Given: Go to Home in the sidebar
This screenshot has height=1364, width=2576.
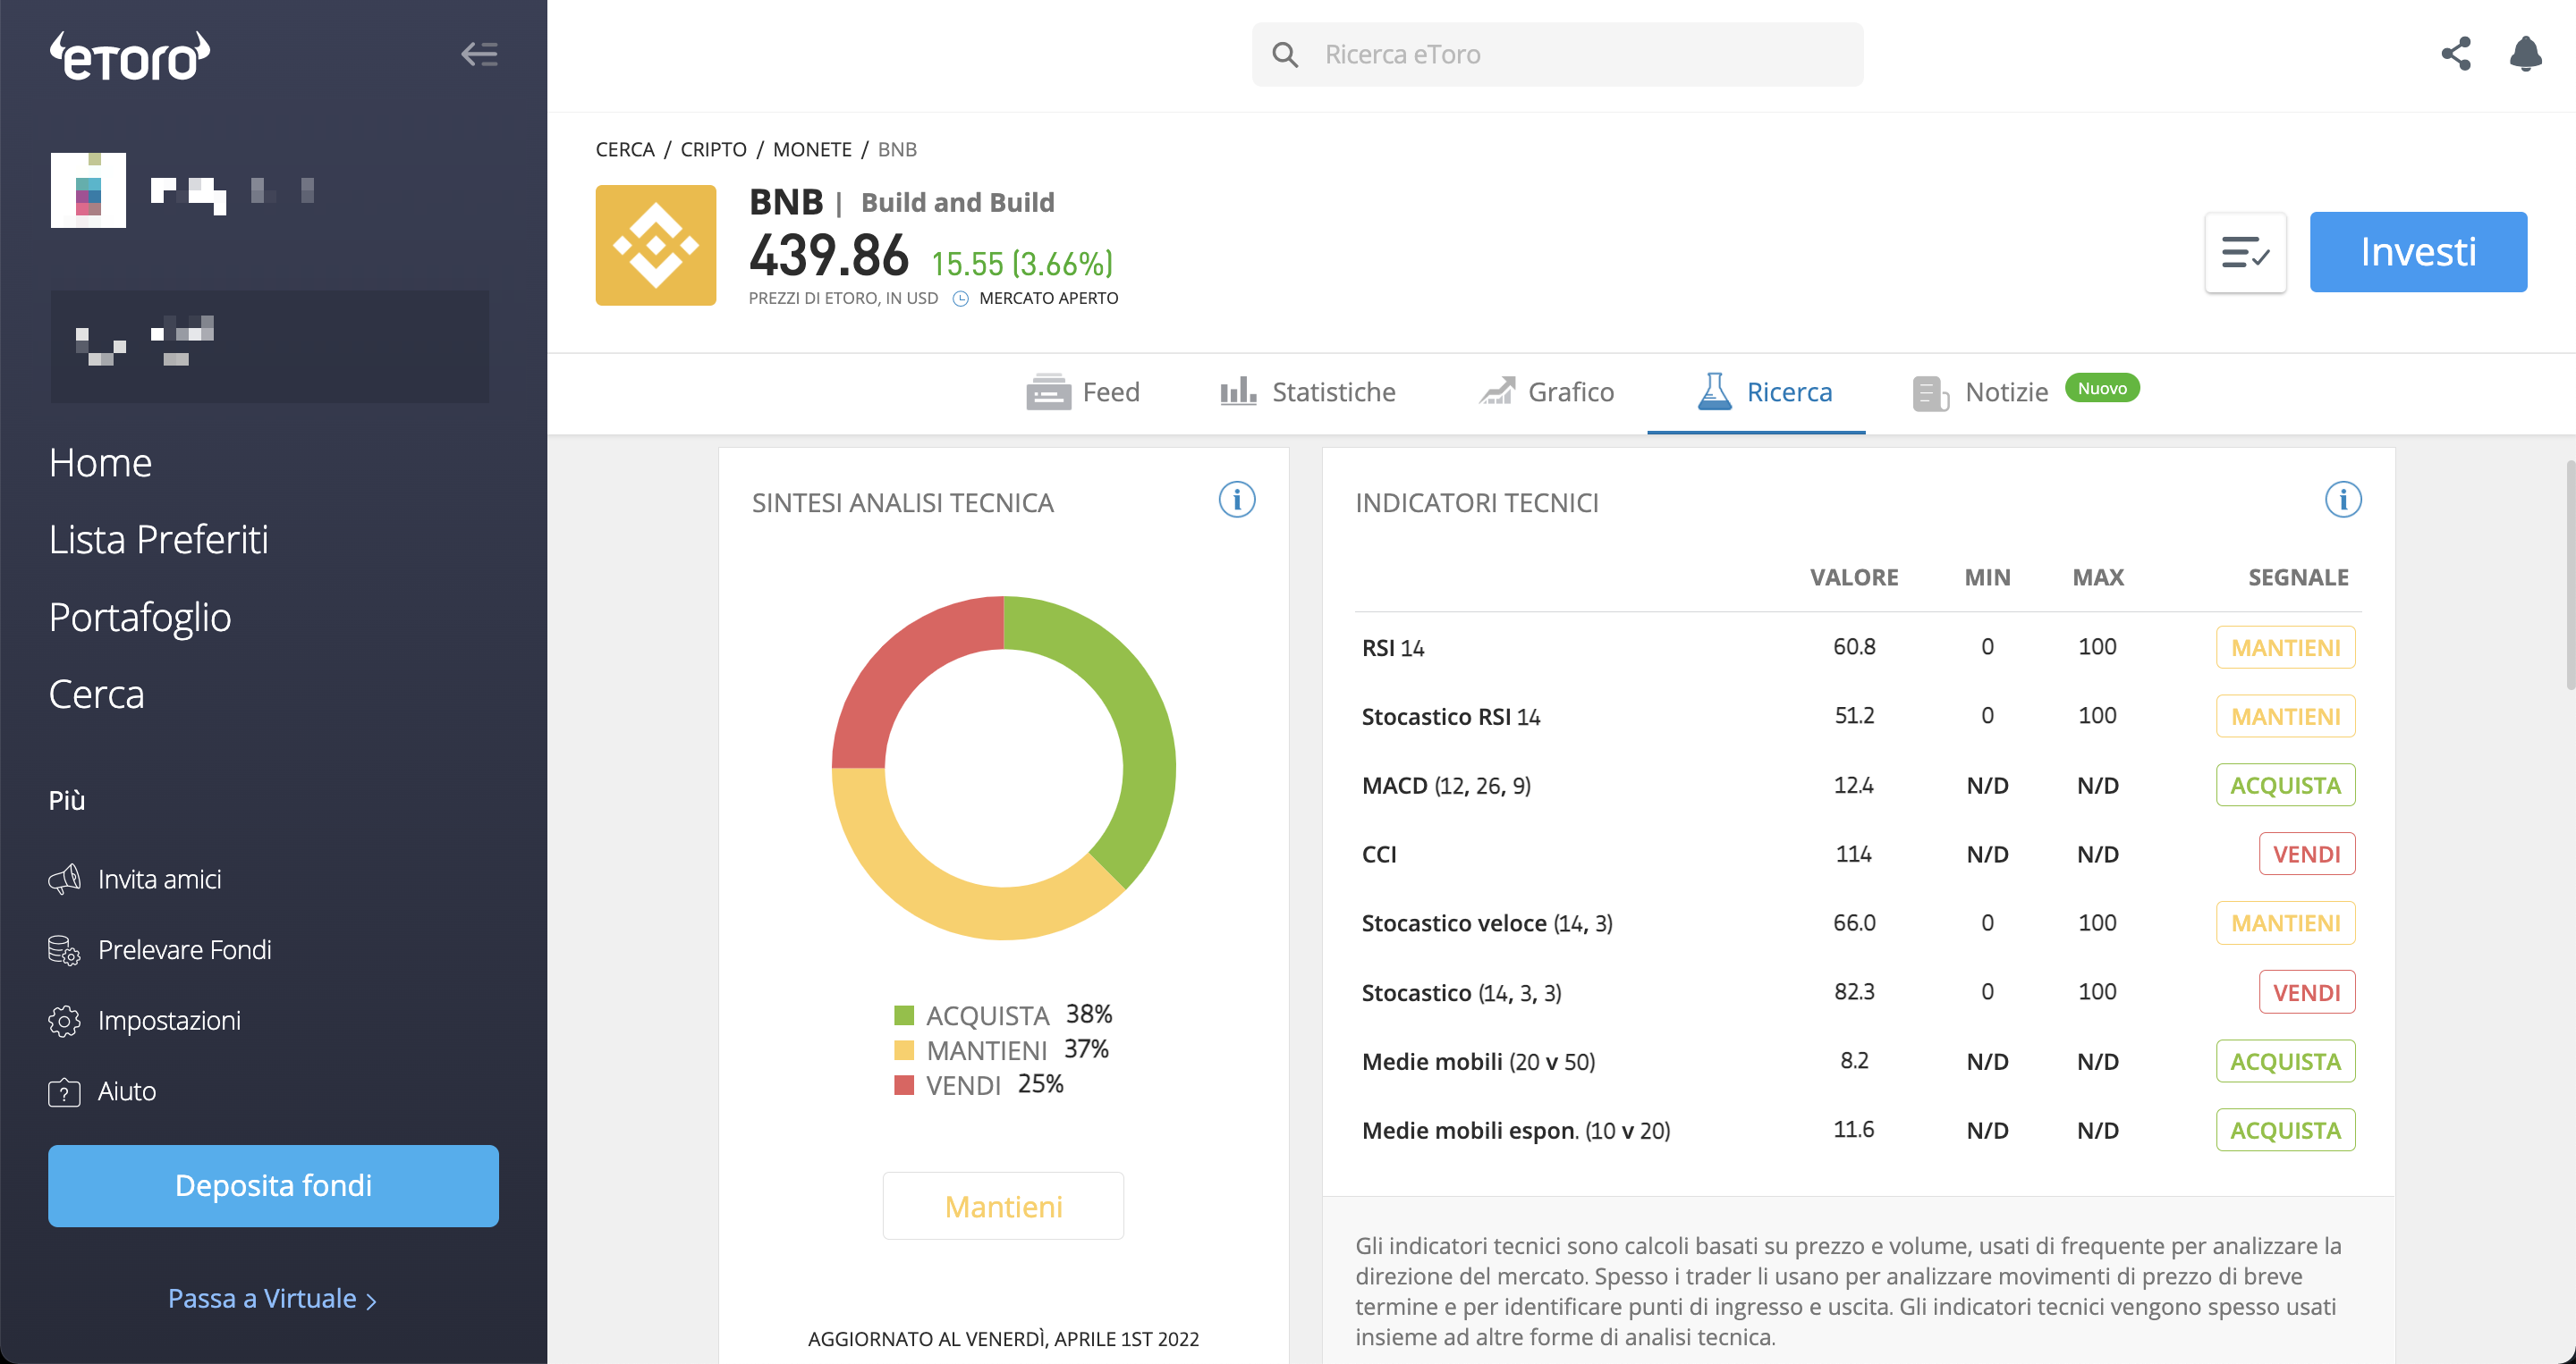Looking at the screenshot, I should pyautogui.click(x=100, y=463).
